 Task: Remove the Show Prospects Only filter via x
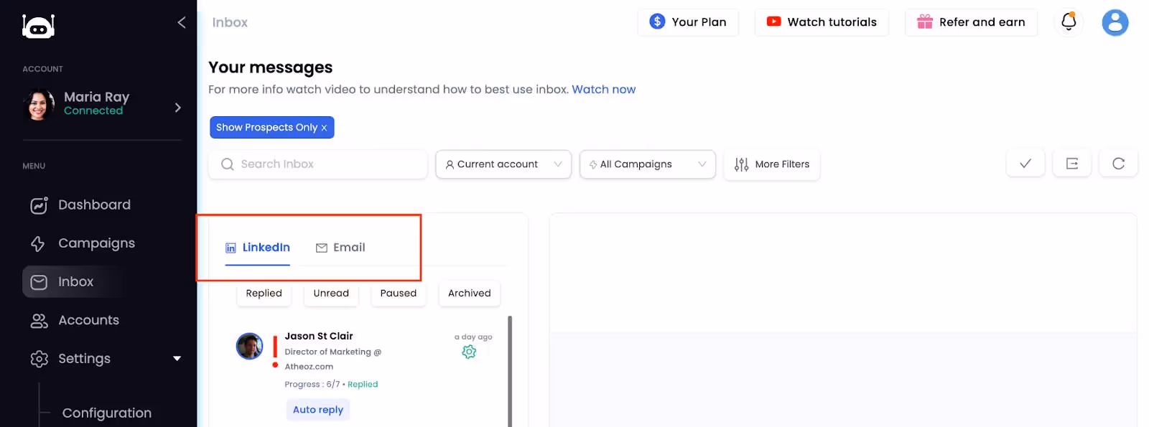(324, 128)
